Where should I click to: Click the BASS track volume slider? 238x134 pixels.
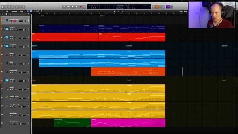(22, 38)
